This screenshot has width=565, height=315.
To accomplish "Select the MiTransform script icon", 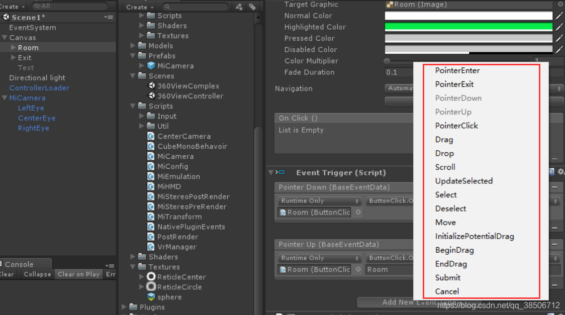I will [x=151, y=217].
